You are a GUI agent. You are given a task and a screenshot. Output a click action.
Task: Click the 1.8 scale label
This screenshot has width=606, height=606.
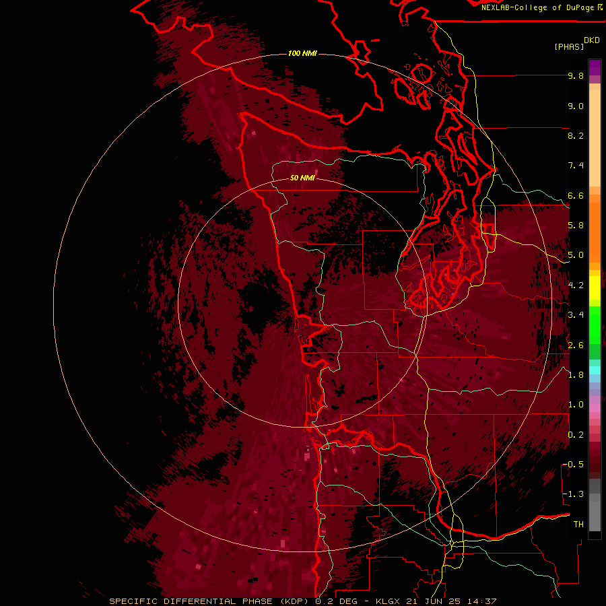tap(576, 375)
